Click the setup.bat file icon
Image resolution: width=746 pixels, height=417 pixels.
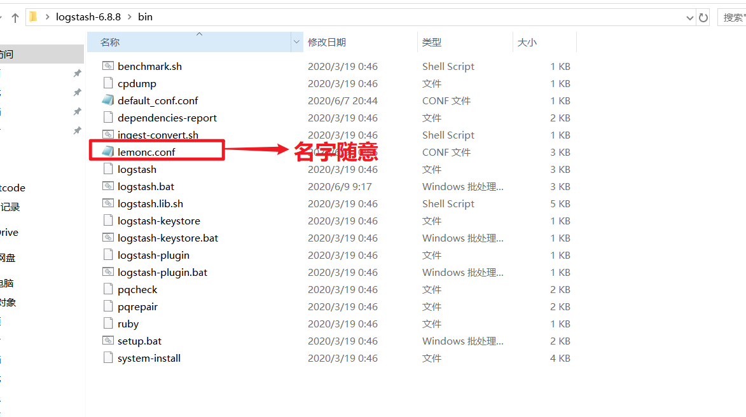coord(108,341)
